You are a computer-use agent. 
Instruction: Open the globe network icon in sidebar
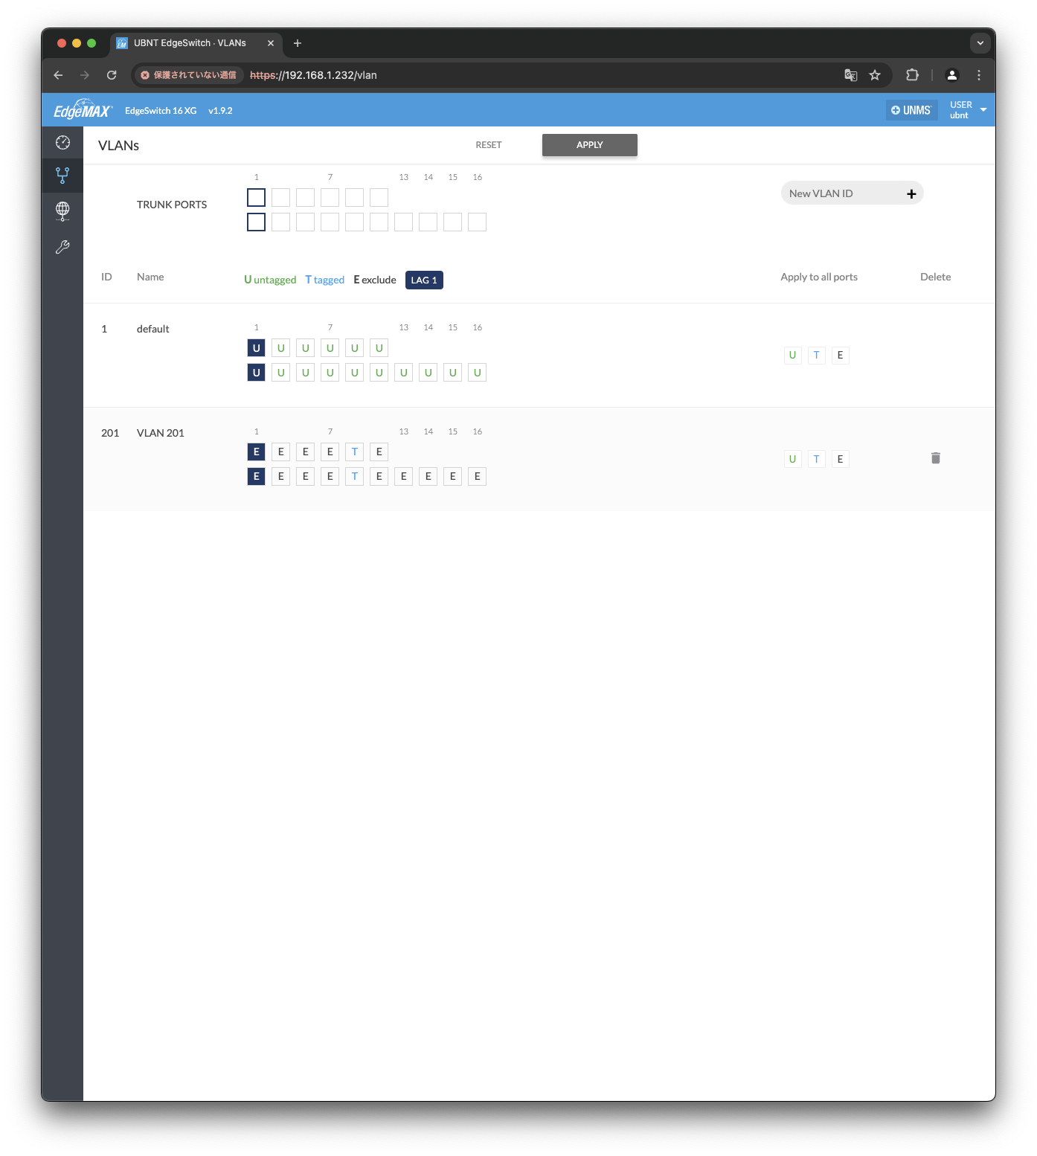62,211
